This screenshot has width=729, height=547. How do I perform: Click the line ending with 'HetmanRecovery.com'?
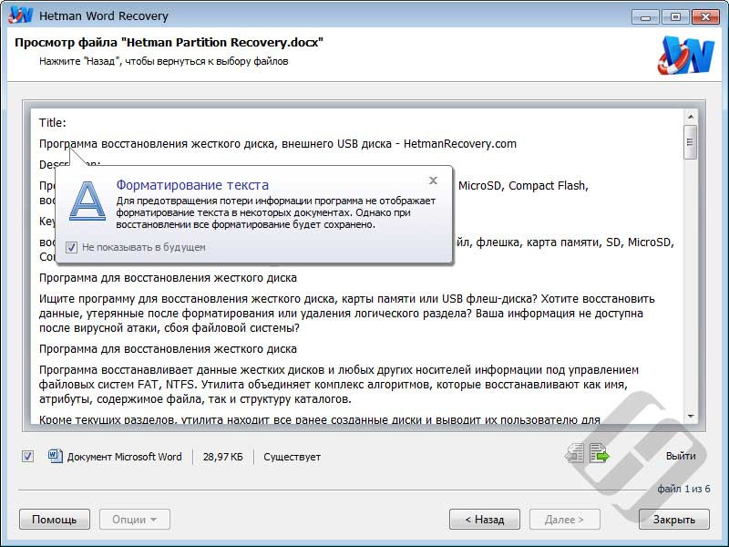pos(278,144)
